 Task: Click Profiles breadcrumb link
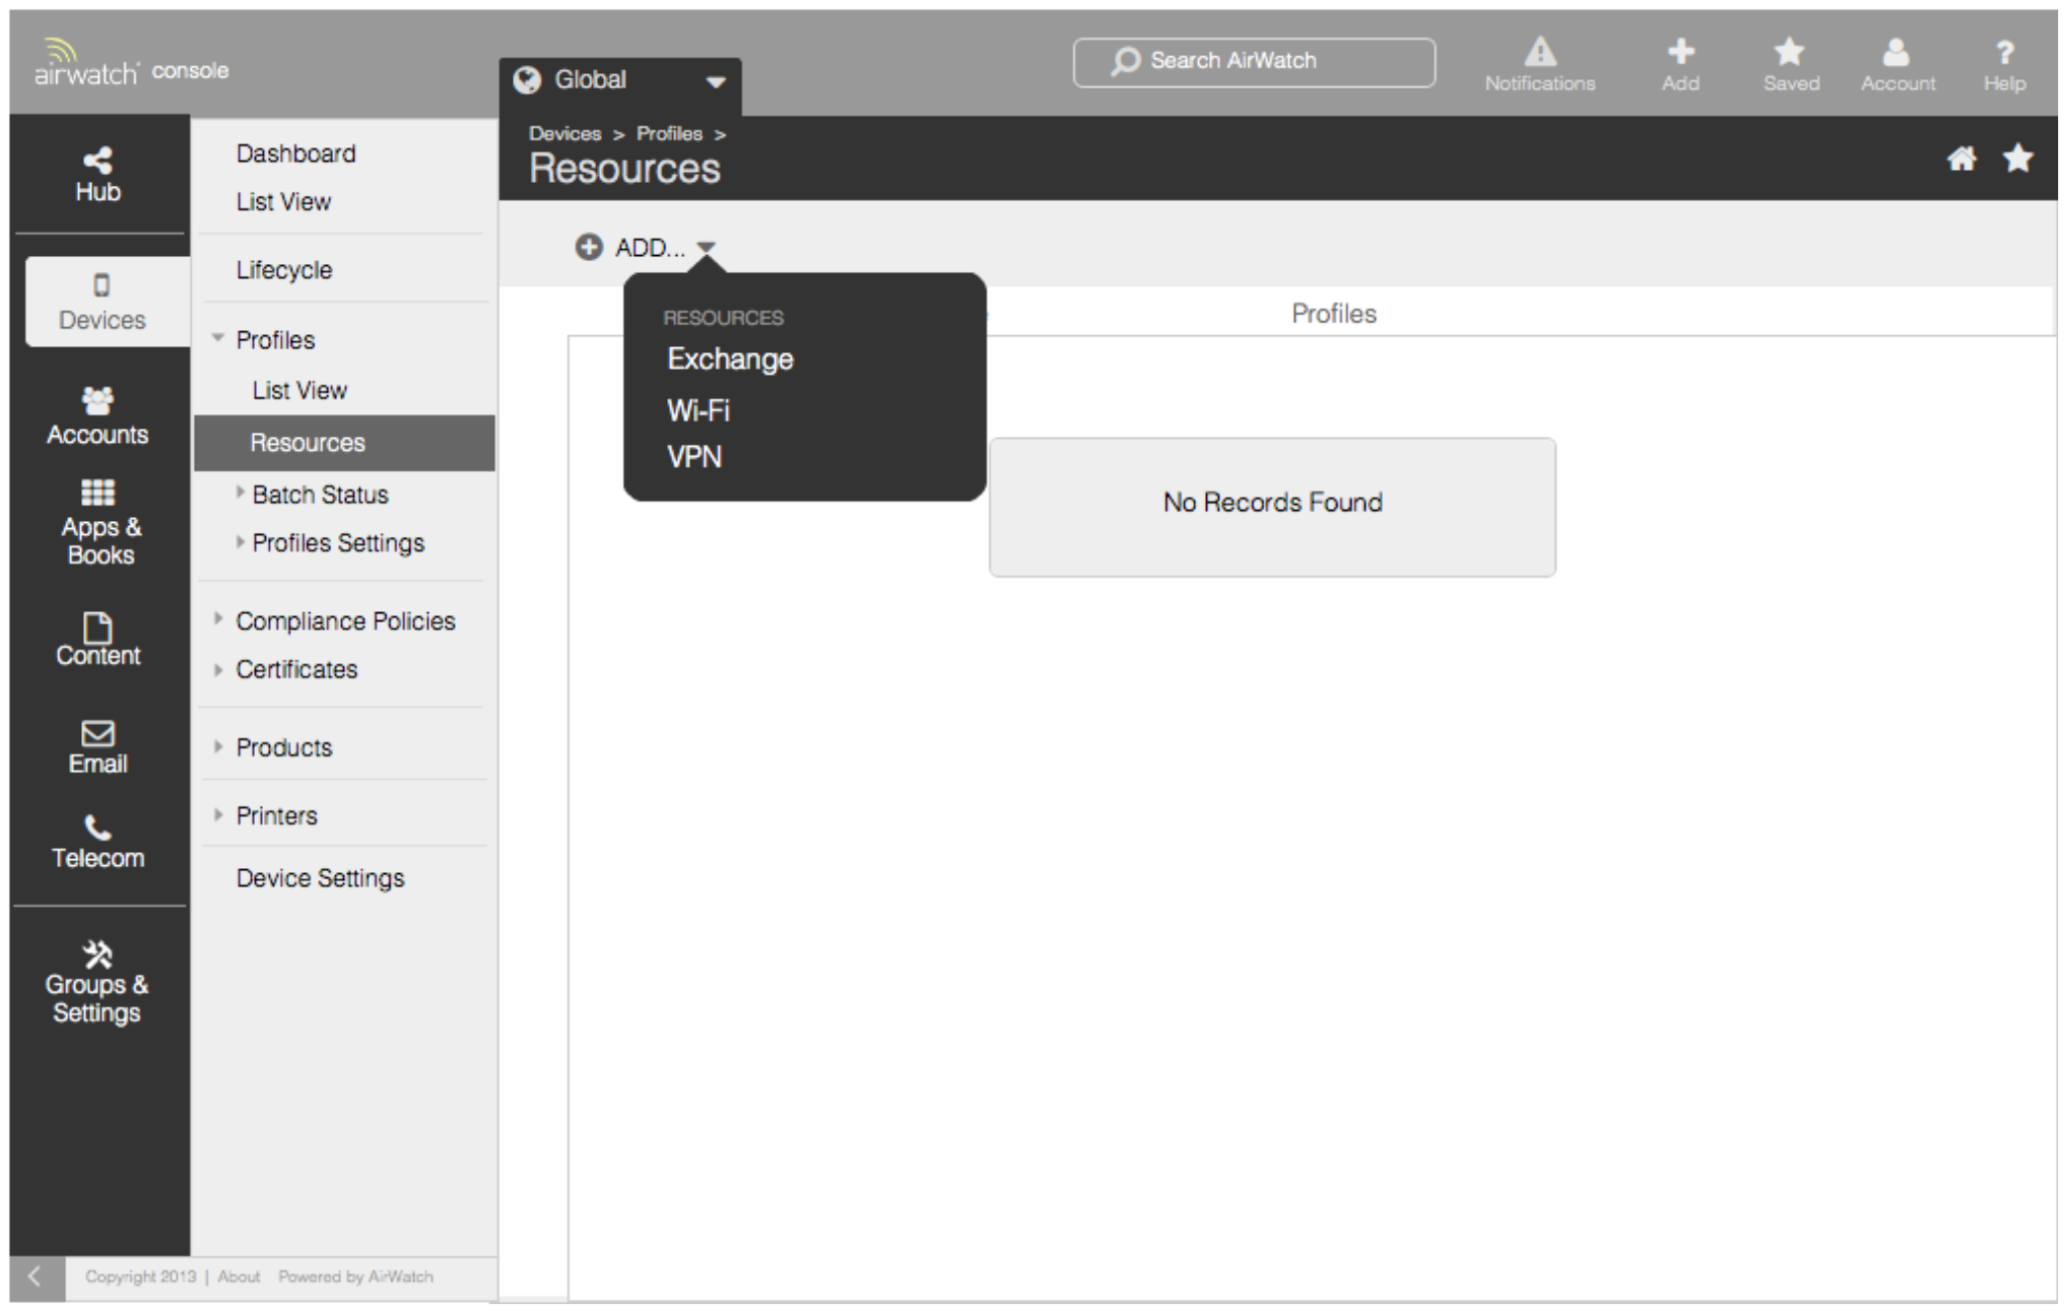click(x=669, y=133)
